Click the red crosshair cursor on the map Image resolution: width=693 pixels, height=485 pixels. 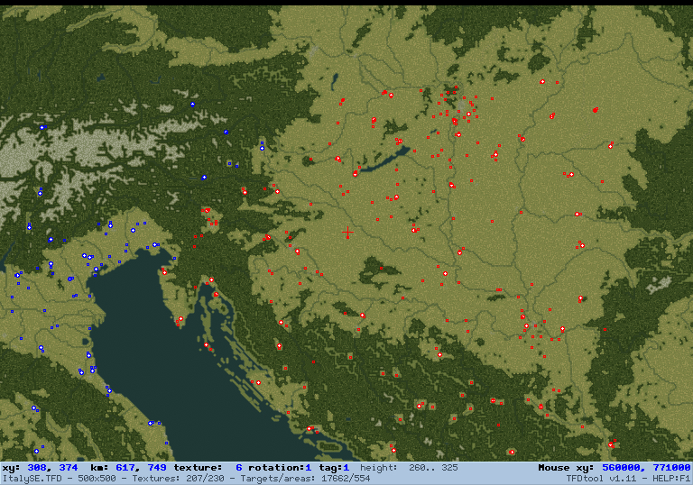point(347,232)
